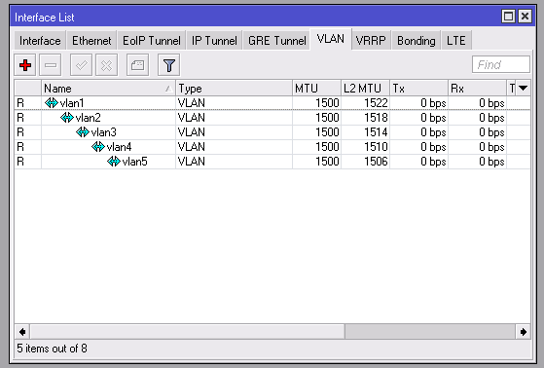Image resolution: width=544 pixels, height=368 pixels.
Task: Disable selected interface with cross icon
Action: pos(106,65)
